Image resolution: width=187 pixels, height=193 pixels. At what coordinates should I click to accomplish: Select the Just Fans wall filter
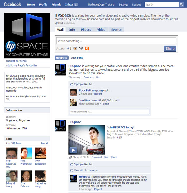tap(77, 58)
